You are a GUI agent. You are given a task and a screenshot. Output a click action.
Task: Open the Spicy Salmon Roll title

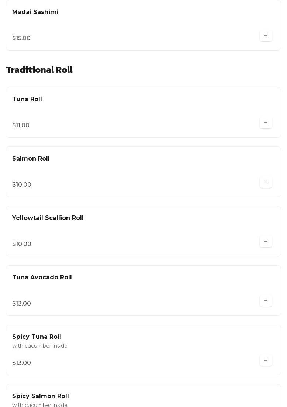41,396
